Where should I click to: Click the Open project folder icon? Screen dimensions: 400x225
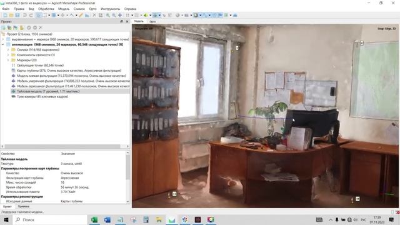[11, 15]
